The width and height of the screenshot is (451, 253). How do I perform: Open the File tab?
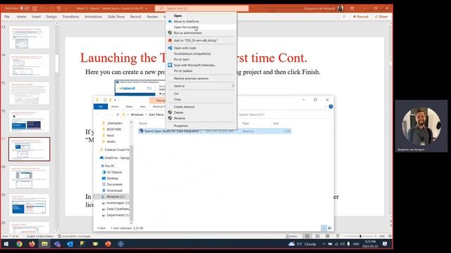point(7,17)
